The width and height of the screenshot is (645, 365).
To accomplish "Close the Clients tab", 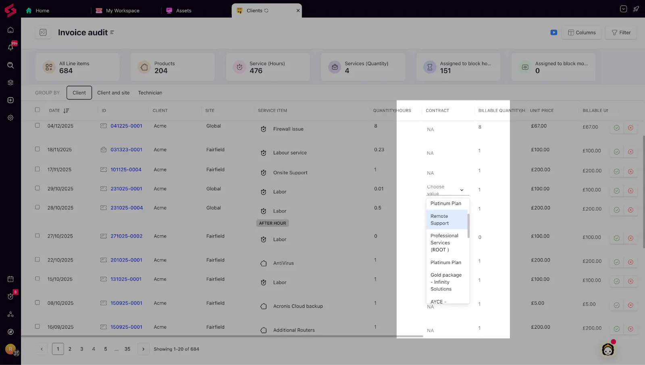I will (298, 10).
